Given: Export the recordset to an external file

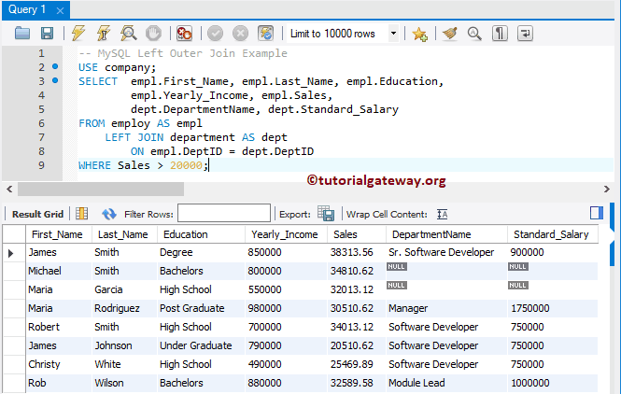Looking at the screenshot, I should tap(325, 214).
